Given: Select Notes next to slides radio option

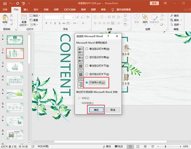Looking at the screenshot, I should 87,49.
